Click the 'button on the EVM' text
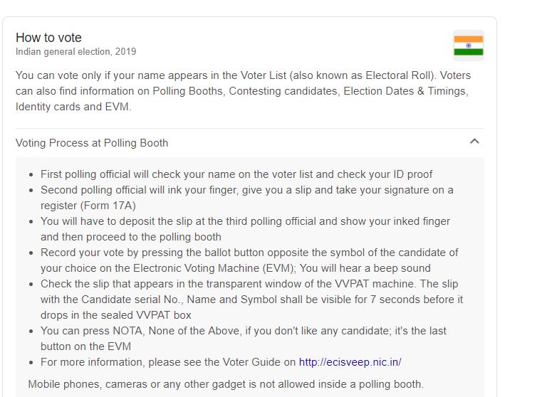 coord(86,346)
